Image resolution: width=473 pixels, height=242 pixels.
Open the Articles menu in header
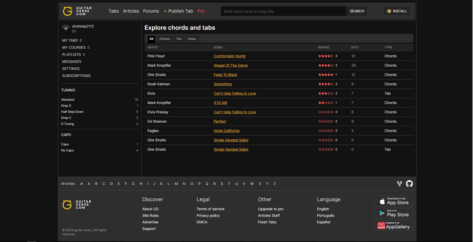coord(131,11)
